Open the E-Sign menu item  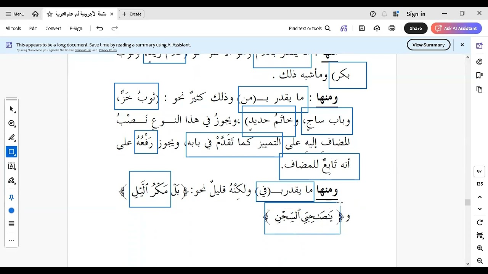76,29
